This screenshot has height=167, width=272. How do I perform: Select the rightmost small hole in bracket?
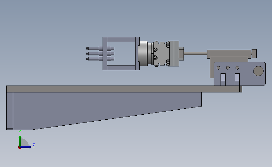[x=237, y=68]
